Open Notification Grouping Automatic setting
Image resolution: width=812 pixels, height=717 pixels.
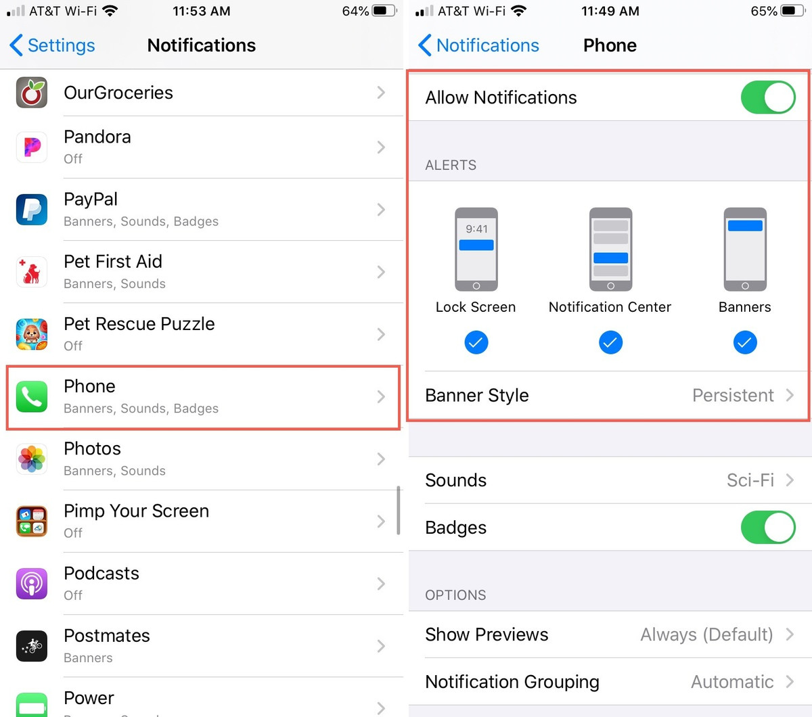[x=610, y=682]
